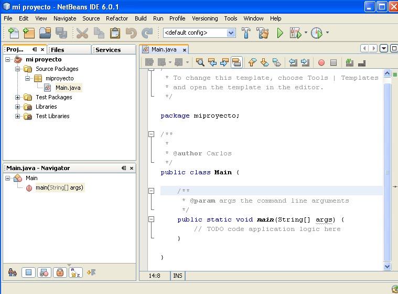Viewport: 398px width, 294px height.
Task: Open Profile Main Project dropdown arrow
Action: pos(327,33)
